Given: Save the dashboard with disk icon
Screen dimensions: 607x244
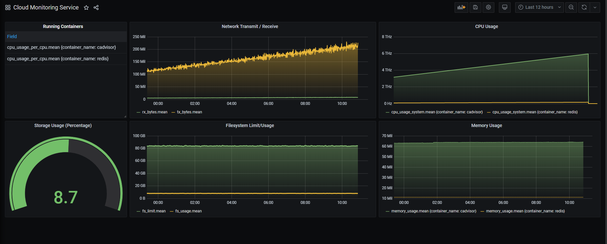Looking at the screenshot, I should point(475,7).
